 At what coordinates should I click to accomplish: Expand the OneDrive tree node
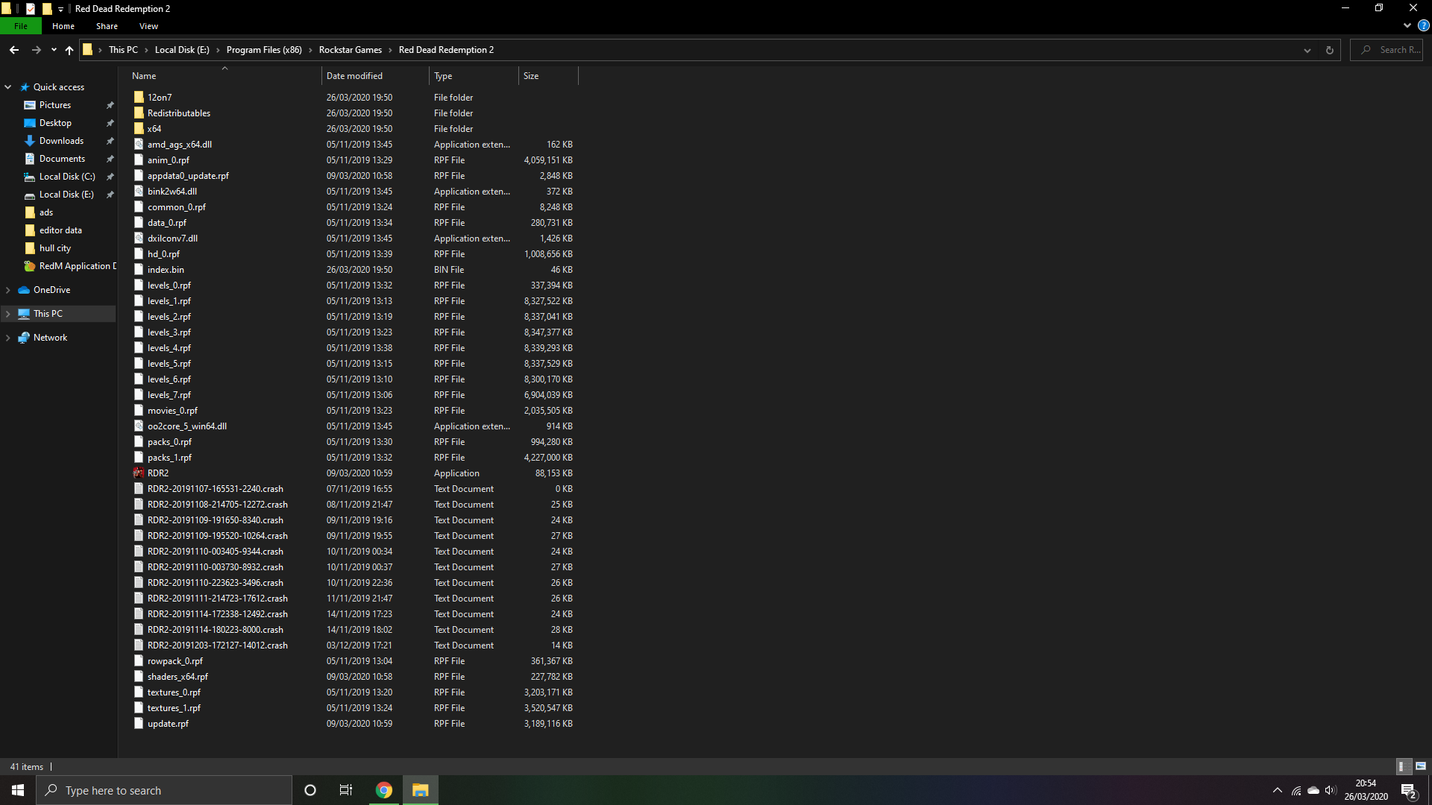[x=8, y=290]
